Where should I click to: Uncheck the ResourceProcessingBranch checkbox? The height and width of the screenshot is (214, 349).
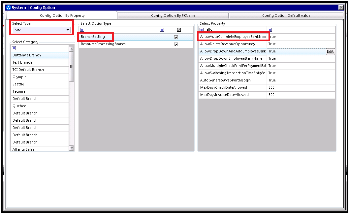(x=176, y=45)
